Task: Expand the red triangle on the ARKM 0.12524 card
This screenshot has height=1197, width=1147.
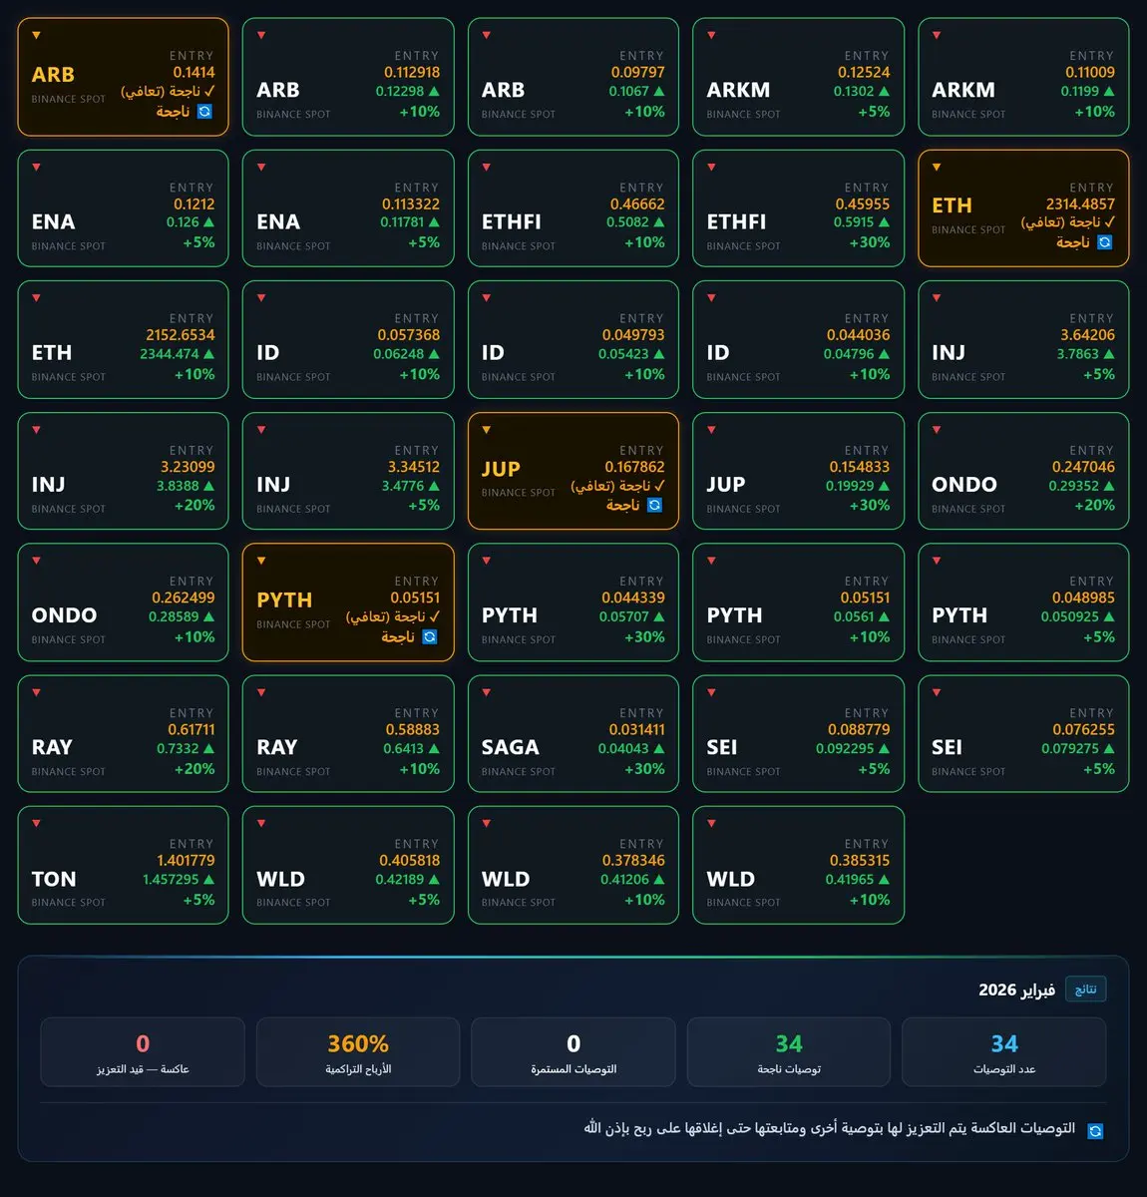Action: 711,35
